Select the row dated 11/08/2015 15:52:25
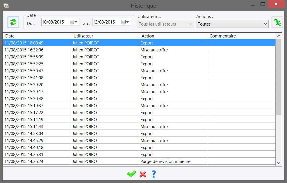The height and width of the screenshot is (183, 287). (139, 64)
